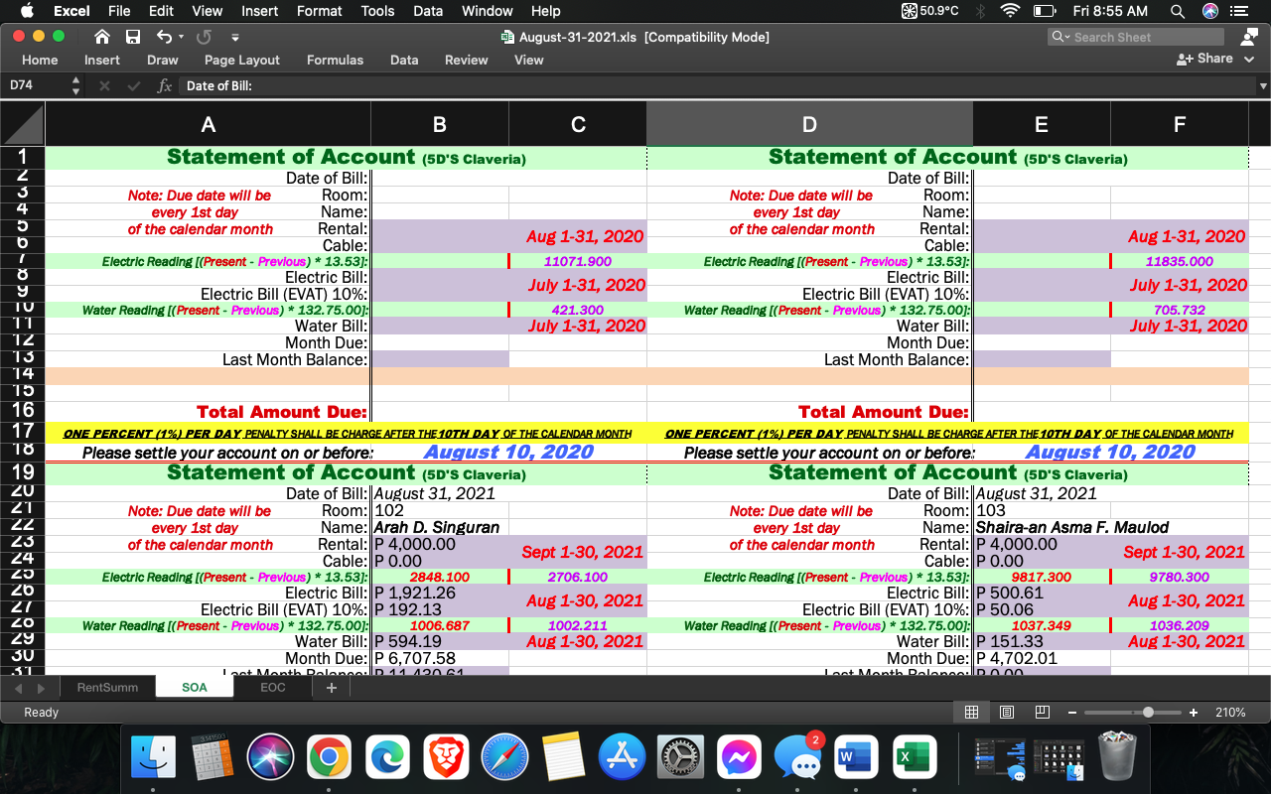This screenshot has height=794, width=1271.
Task: Zoom in with the plus button
Action: tap(1193, 713)
